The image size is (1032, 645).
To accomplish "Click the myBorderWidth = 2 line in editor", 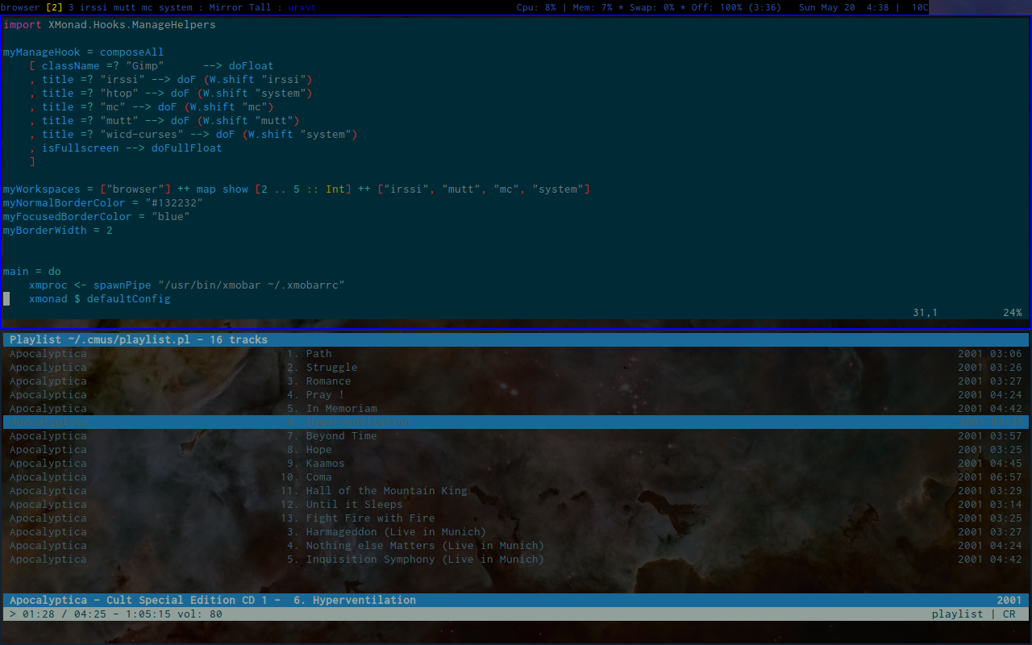I will [x=58, y=231].
